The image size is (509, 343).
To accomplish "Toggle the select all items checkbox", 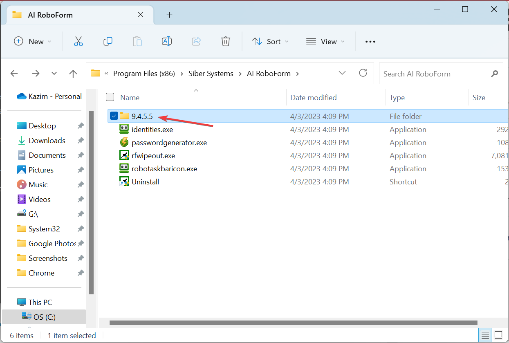I will coord(110,97).
